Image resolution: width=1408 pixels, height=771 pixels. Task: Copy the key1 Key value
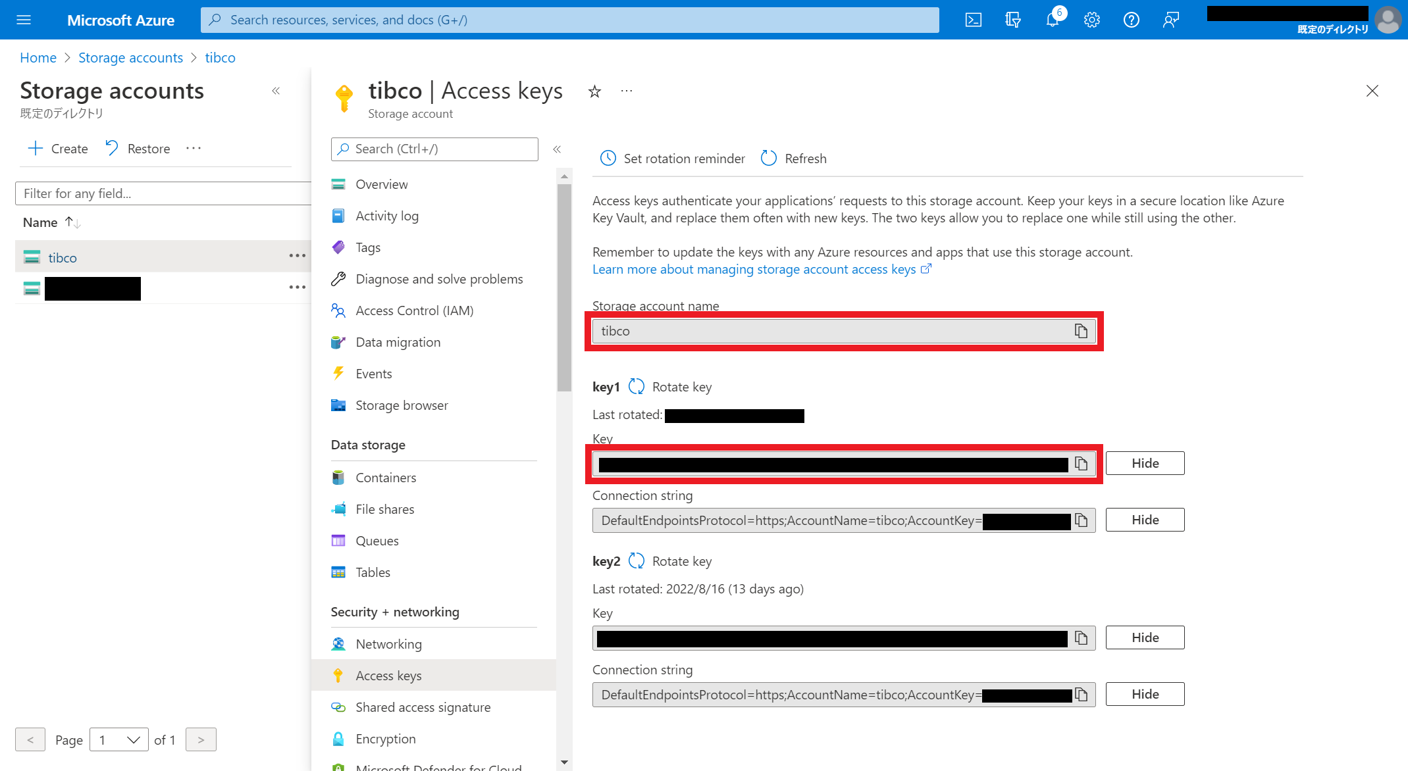click(x=1081, y=464)
